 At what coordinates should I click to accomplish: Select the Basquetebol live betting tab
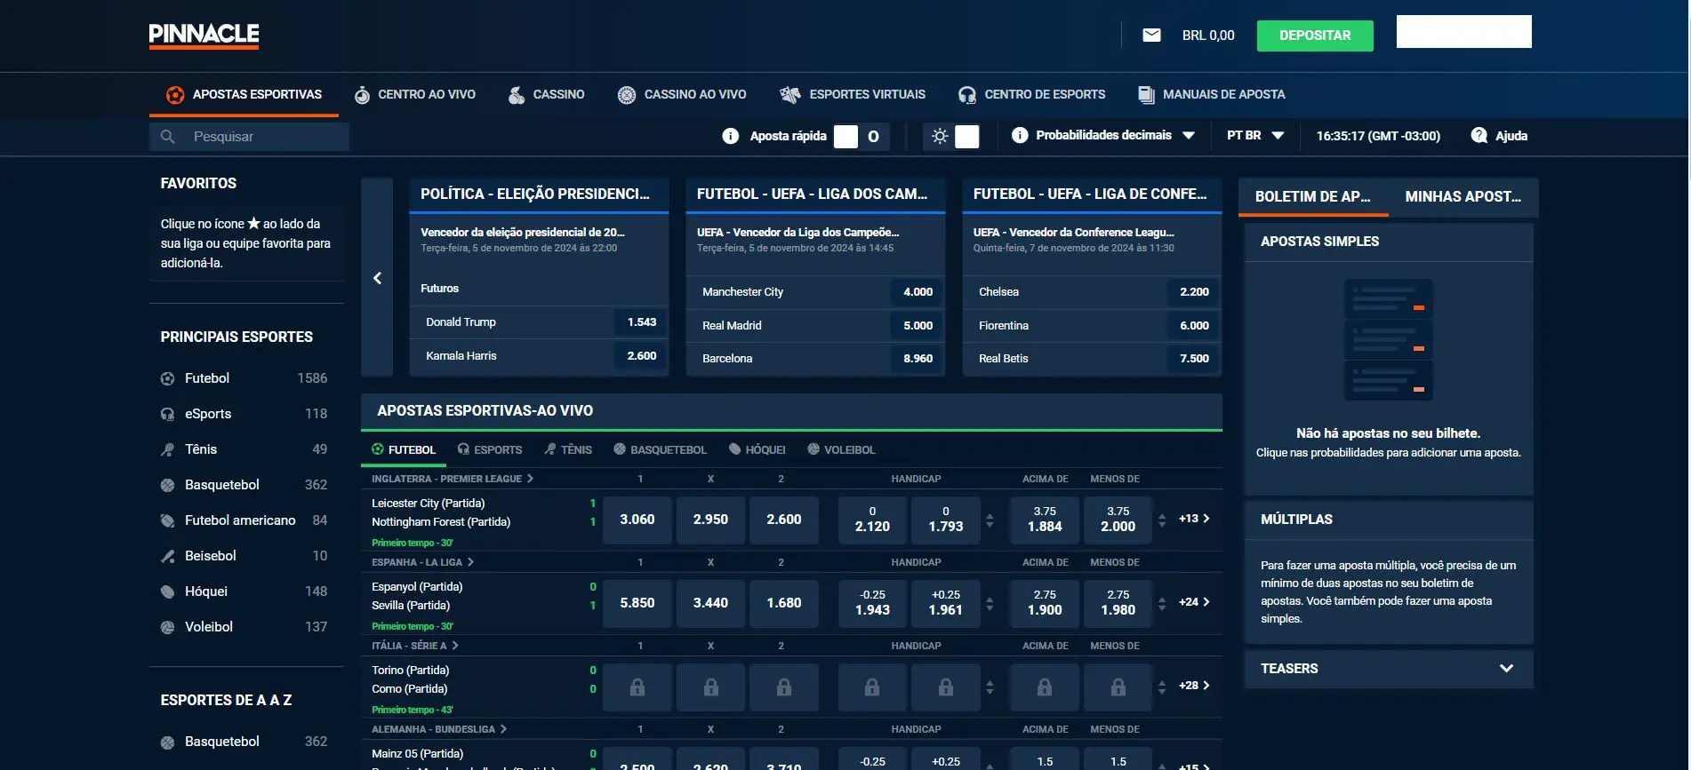660,450
